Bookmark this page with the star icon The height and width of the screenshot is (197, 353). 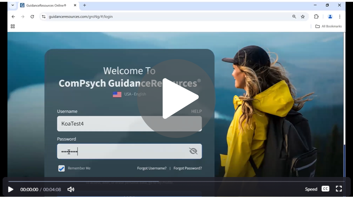pos(303,16)
